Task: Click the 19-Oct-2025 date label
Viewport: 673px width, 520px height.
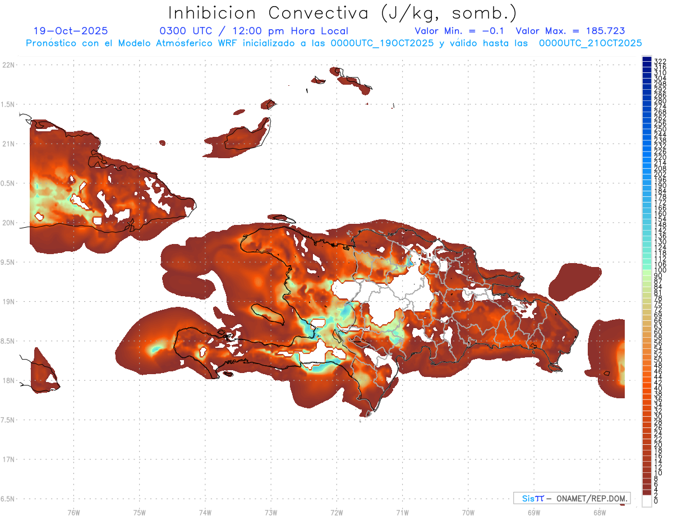Action: (x=71, y=31)
